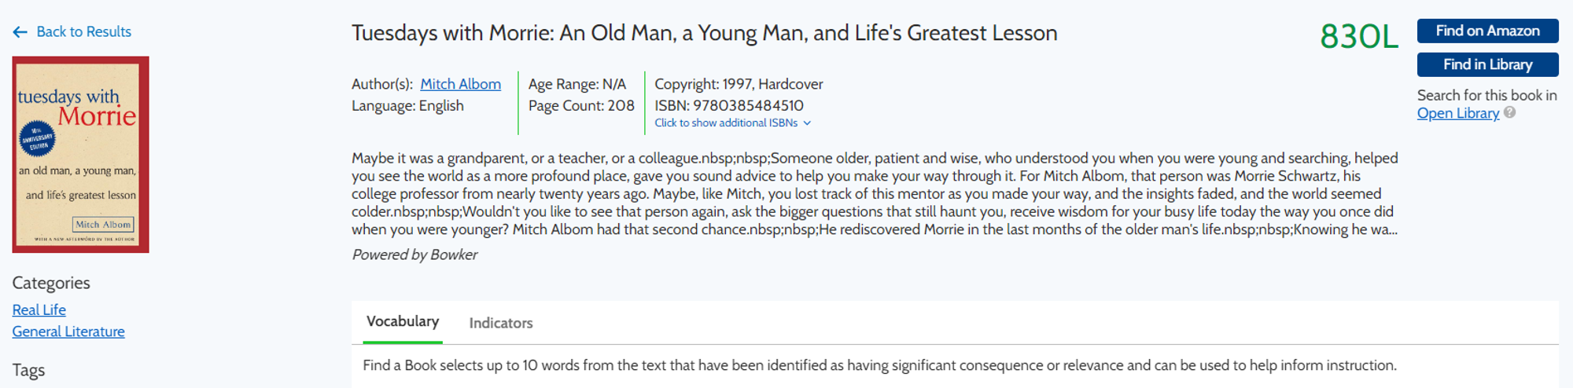Open the Real Life category
Screen dimensions: 1573x388
click(x=39, y=310)
